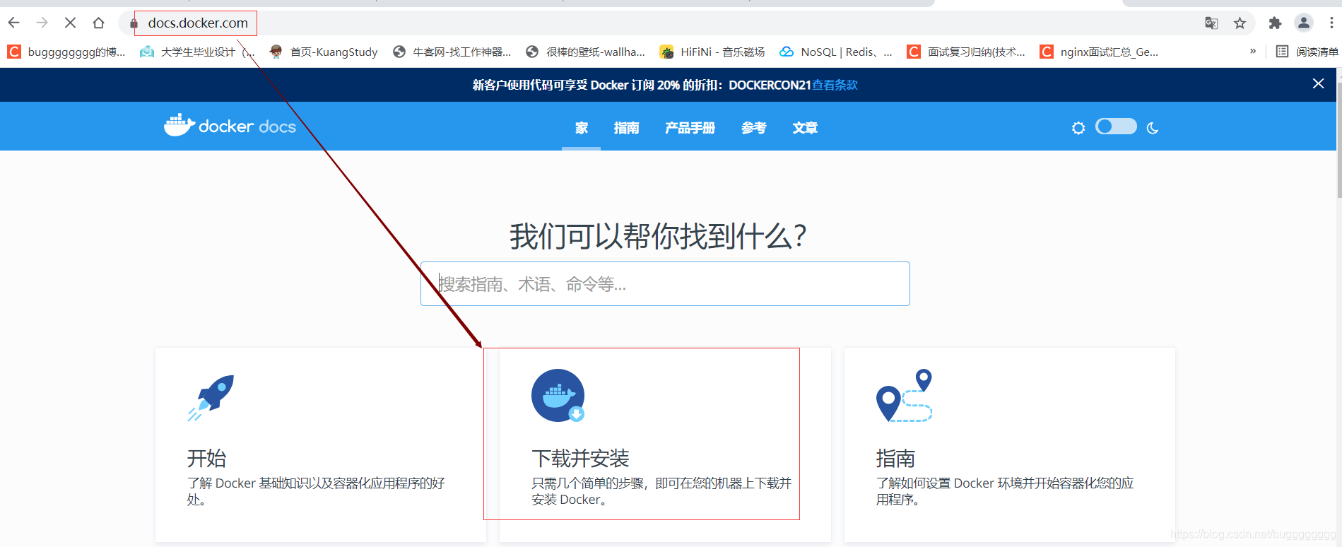Open the bugggggggg博客 bookmark
This screenshot has width=1342, height=547.
point(66,52)
